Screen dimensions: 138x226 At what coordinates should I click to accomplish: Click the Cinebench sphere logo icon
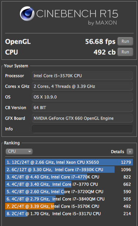coord(27,14)
